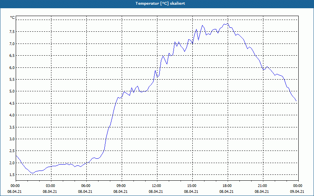
Task: Click the "09:00" x-axis time label
Action: point(122,186)
